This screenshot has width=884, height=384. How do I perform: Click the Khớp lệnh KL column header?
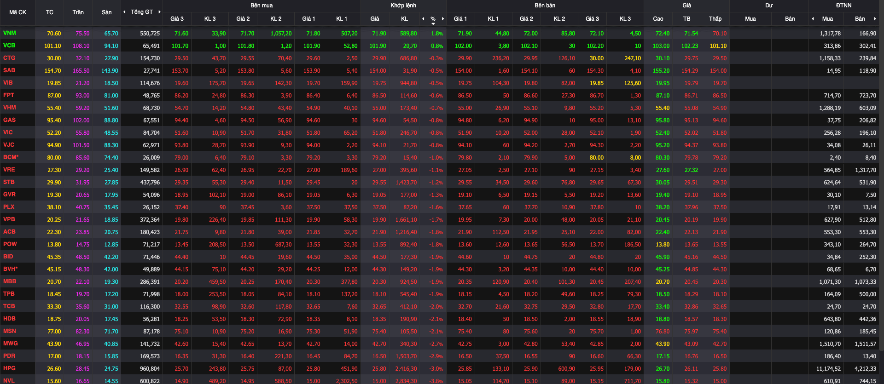404,19
